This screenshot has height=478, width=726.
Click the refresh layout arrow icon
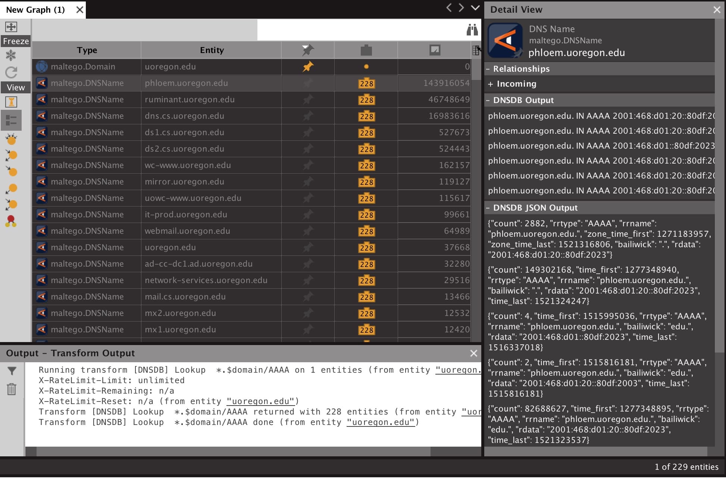click(x=11, y=72)
